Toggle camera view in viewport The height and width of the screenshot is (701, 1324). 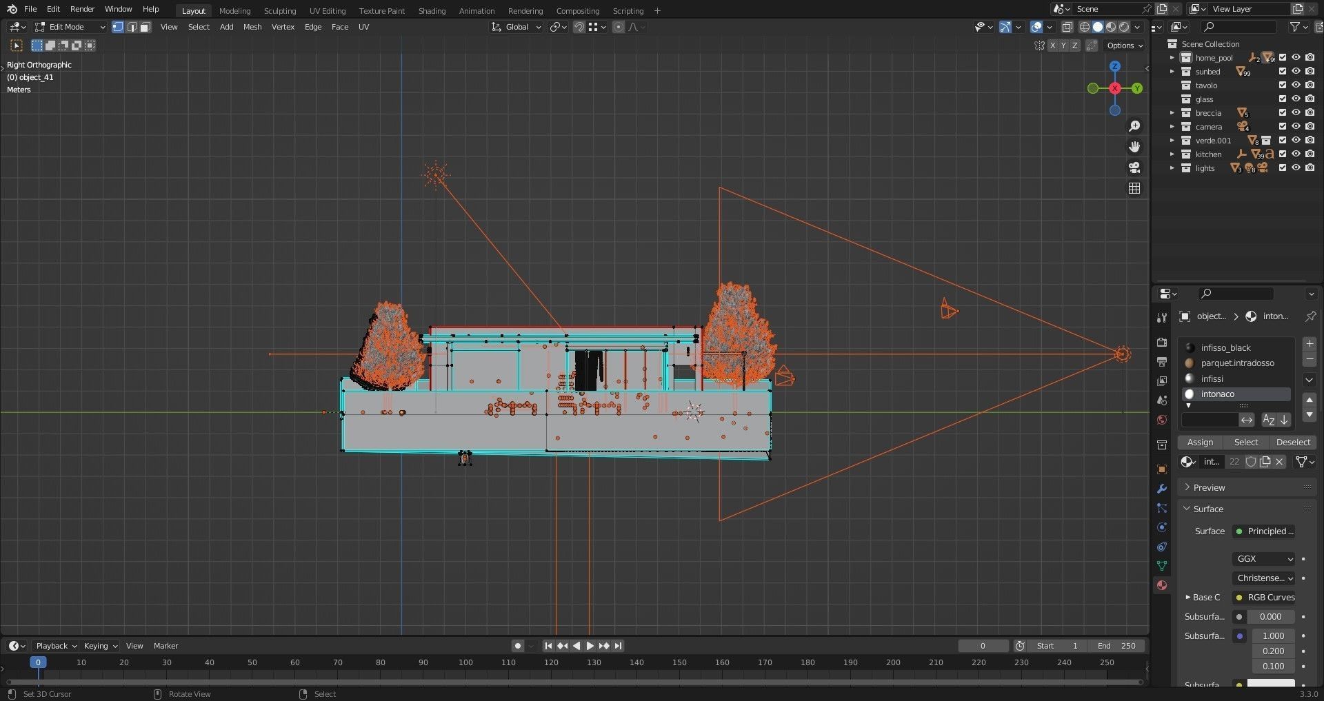(x=1134, y=167)
